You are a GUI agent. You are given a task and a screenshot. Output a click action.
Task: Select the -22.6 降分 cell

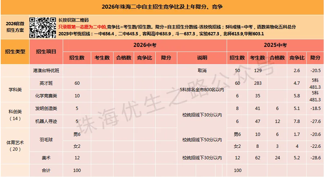coord(315,146)
